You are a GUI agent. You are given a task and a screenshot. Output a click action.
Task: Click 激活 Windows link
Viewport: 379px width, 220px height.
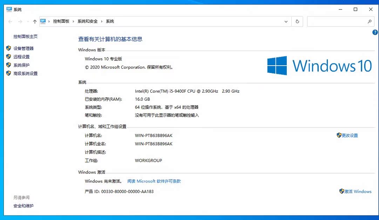coord(358,192)
